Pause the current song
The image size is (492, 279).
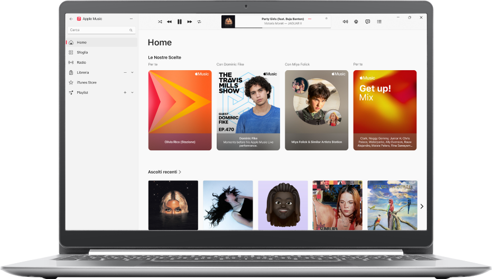(x=180, y=22)
